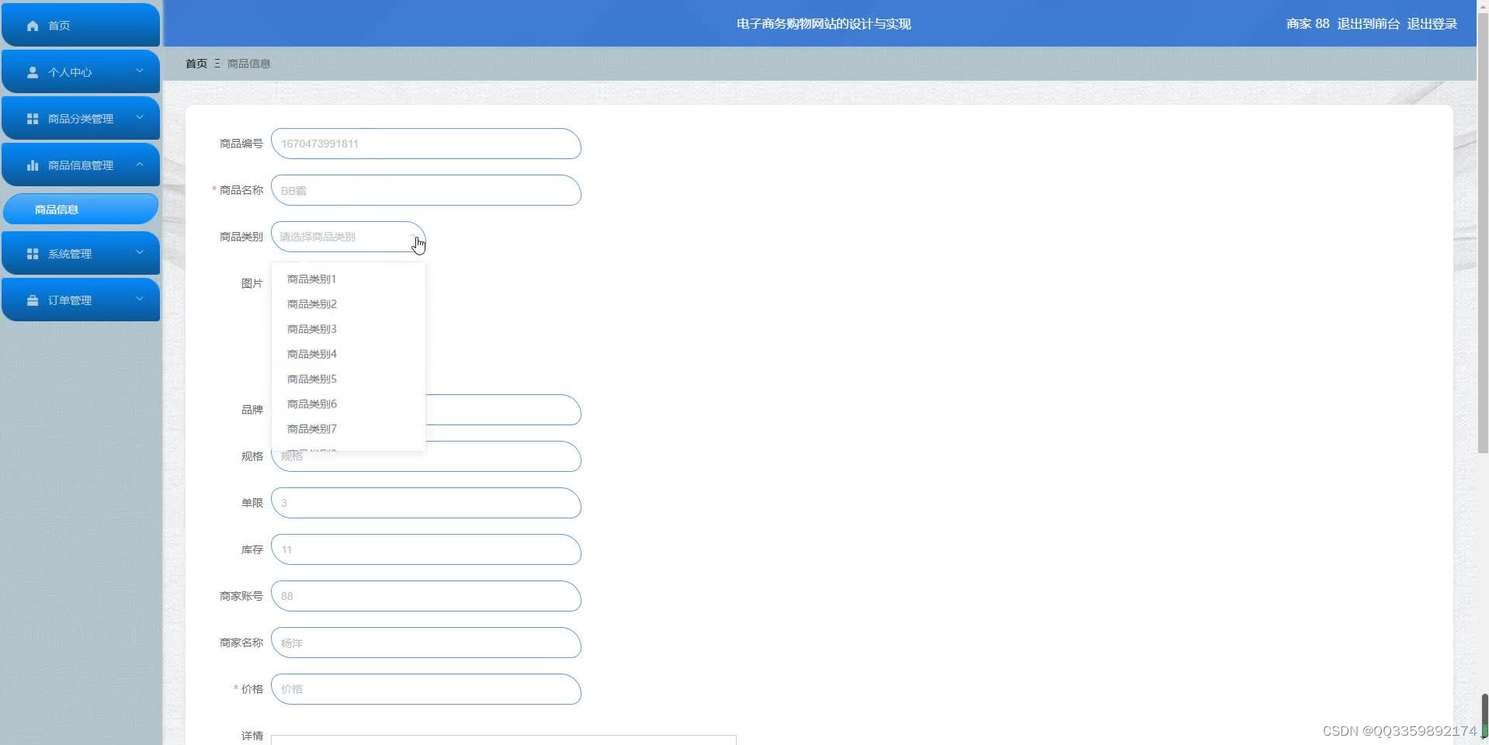Expand the 系统管理 menu chevron
Viewport: 1489px width, 745px height.
point(140,253)
